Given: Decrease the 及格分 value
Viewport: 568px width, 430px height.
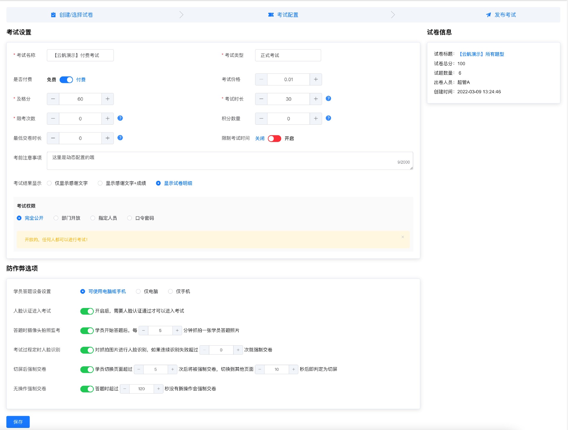Looking at the screenshot, I should pyautogui.click(x=53, y=99).
